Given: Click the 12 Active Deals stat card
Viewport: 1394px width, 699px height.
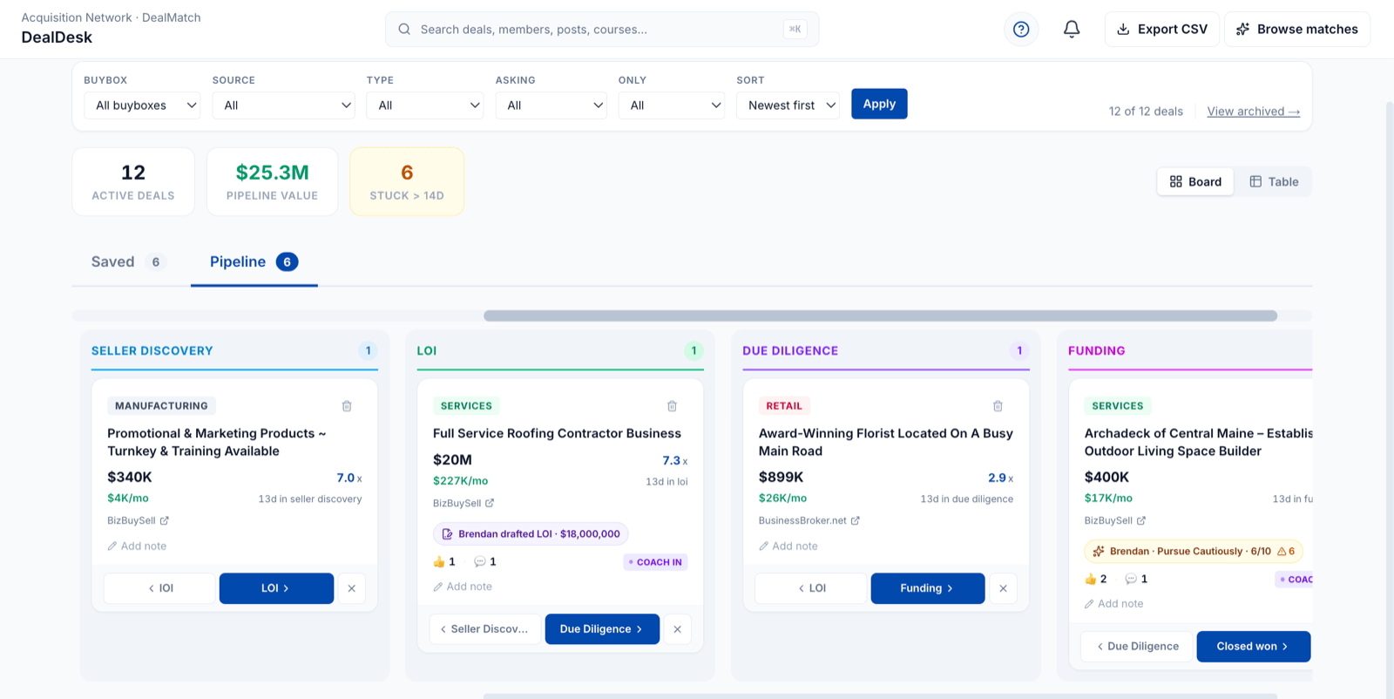Looking at the screenshot, I should coord(133,181).
